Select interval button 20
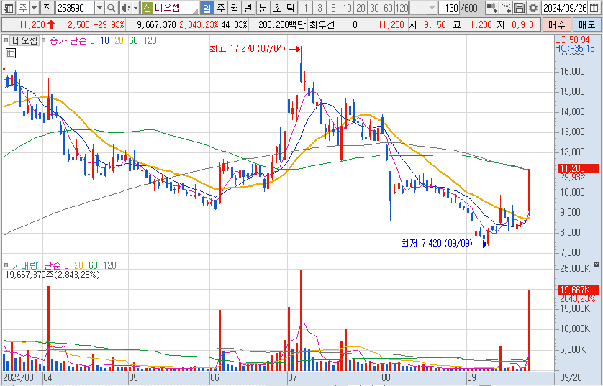Screen dimensions: 603x386 (361, 8)
